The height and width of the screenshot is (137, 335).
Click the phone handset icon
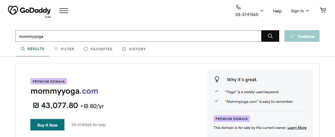(x=238, y=7)
